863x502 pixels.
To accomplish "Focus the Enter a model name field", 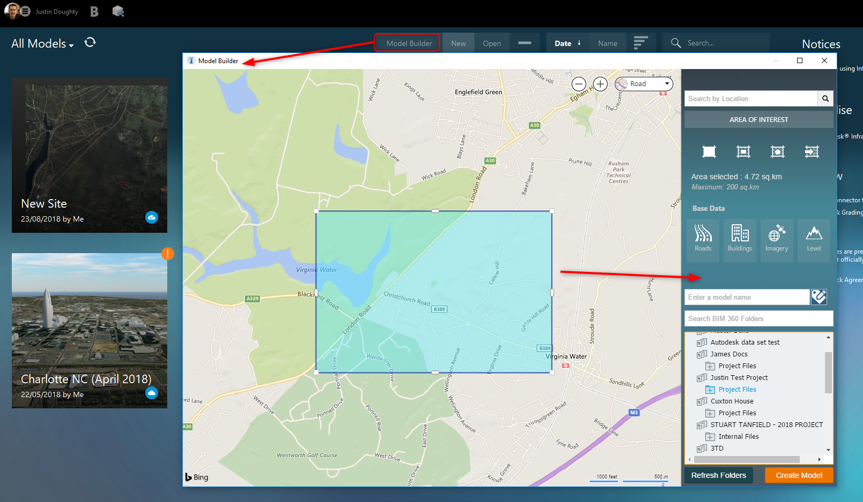I will pos(747,297).
